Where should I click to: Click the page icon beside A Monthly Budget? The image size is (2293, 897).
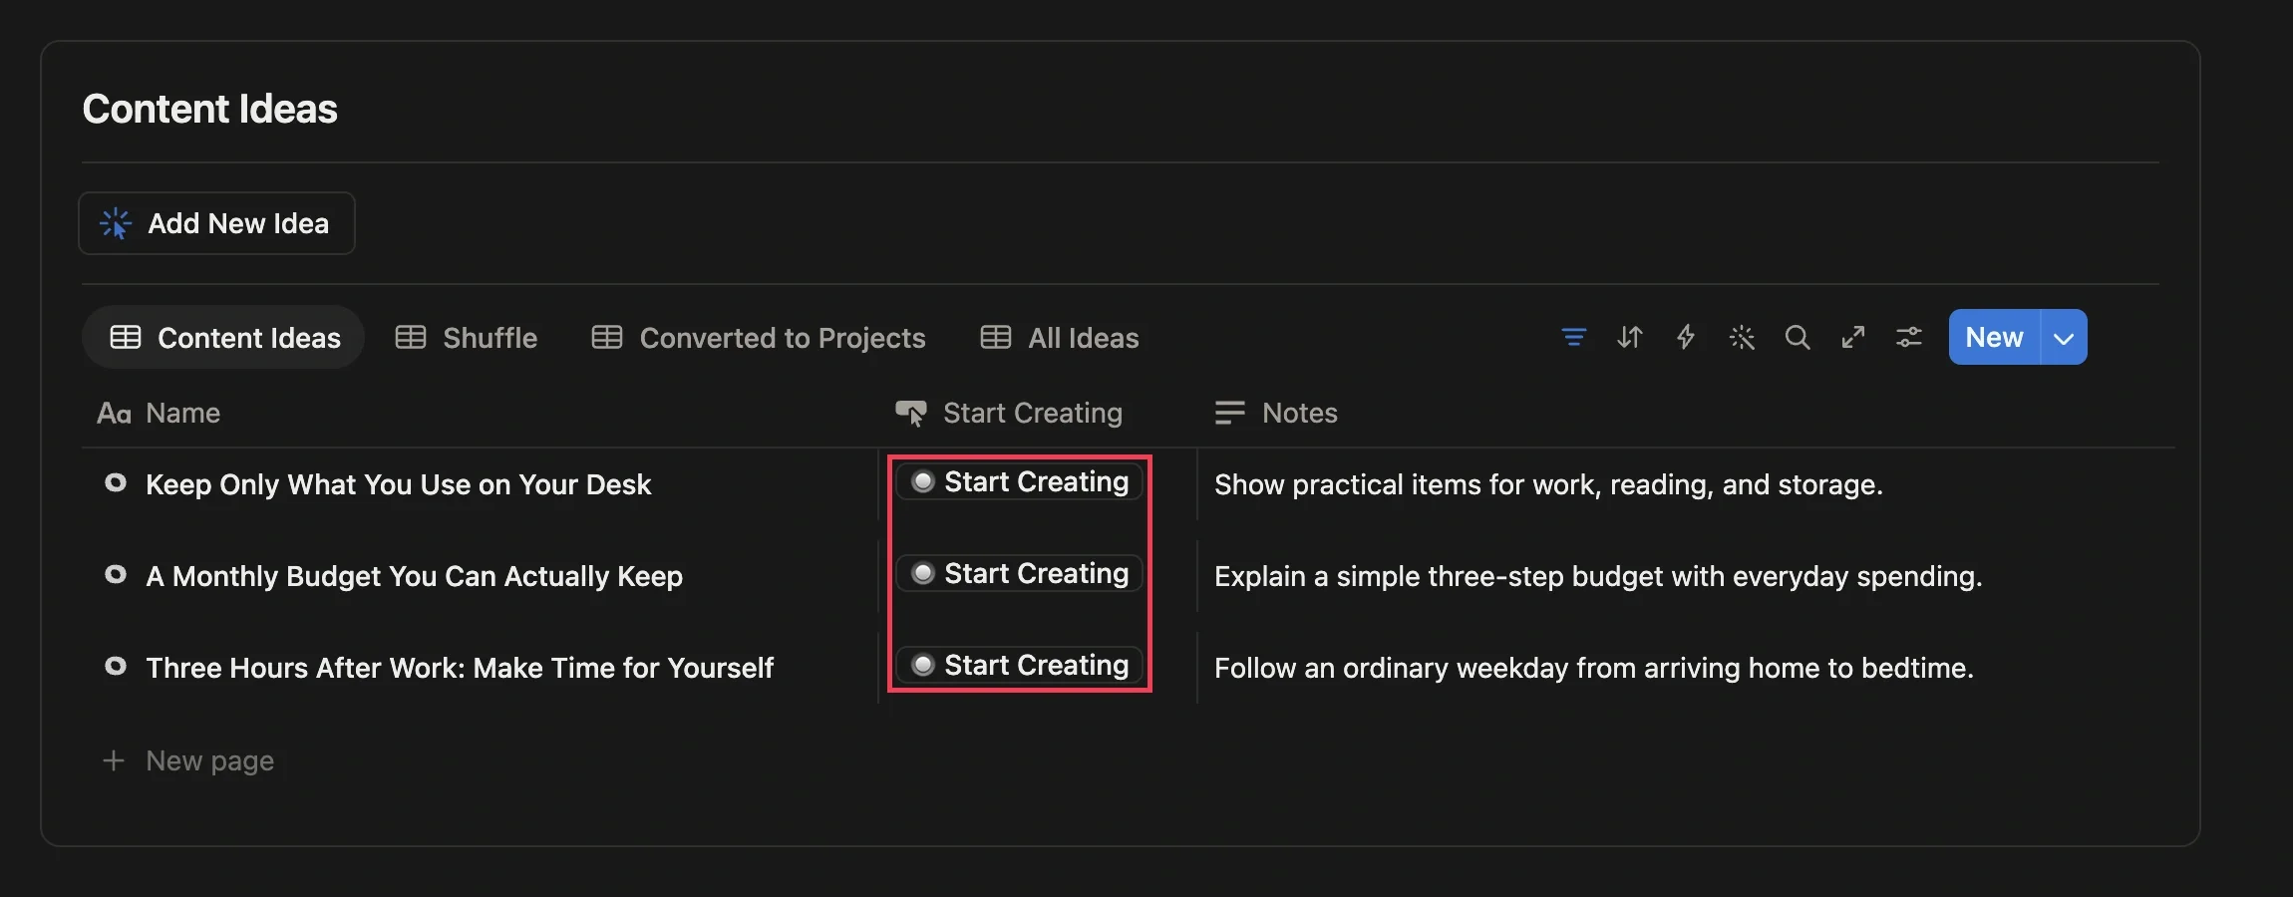(116, 575)
